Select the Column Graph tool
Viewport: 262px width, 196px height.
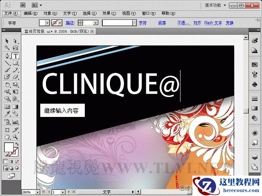(x=15, y=122)
